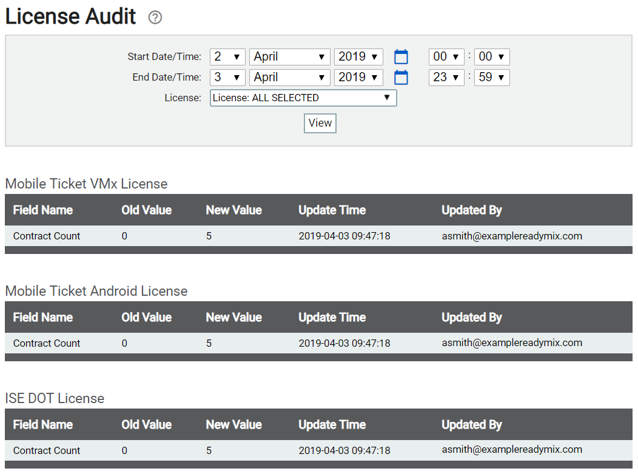Select Contract Count cell in VMx License table
638x474 pixels.
coord(46,236)
